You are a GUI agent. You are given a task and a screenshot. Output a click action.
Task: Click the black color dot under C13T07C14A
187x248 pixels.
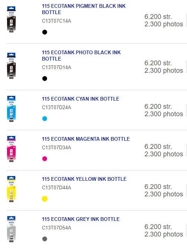tap(45, 32)
